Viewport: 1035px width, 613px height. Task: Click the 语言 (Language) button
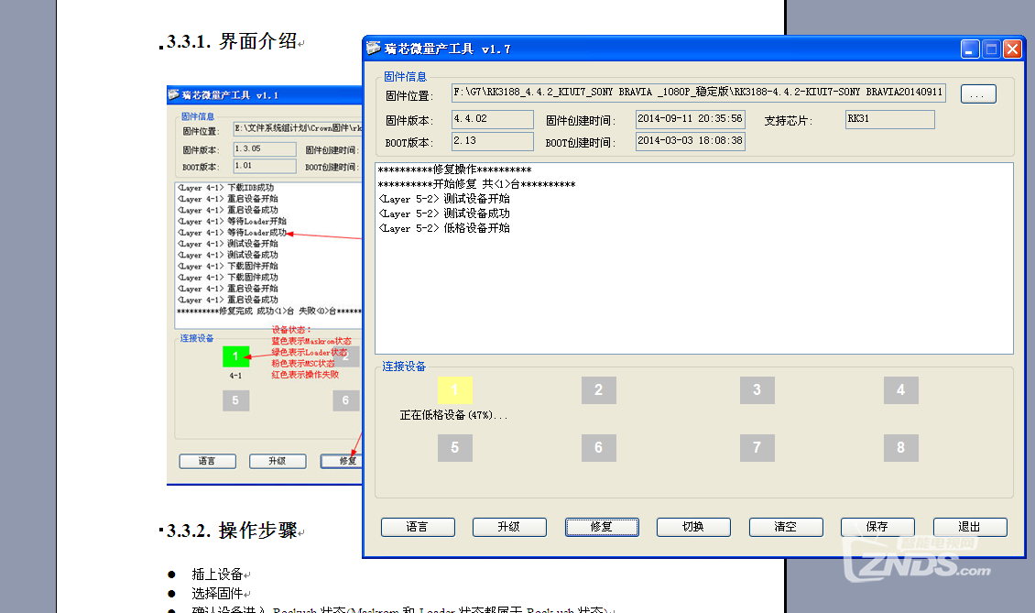tap(418, 527)
